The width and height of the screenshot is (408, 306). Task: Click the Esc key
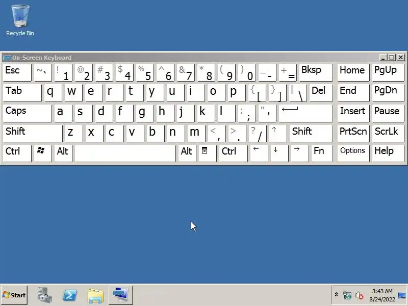pos(17,72)
